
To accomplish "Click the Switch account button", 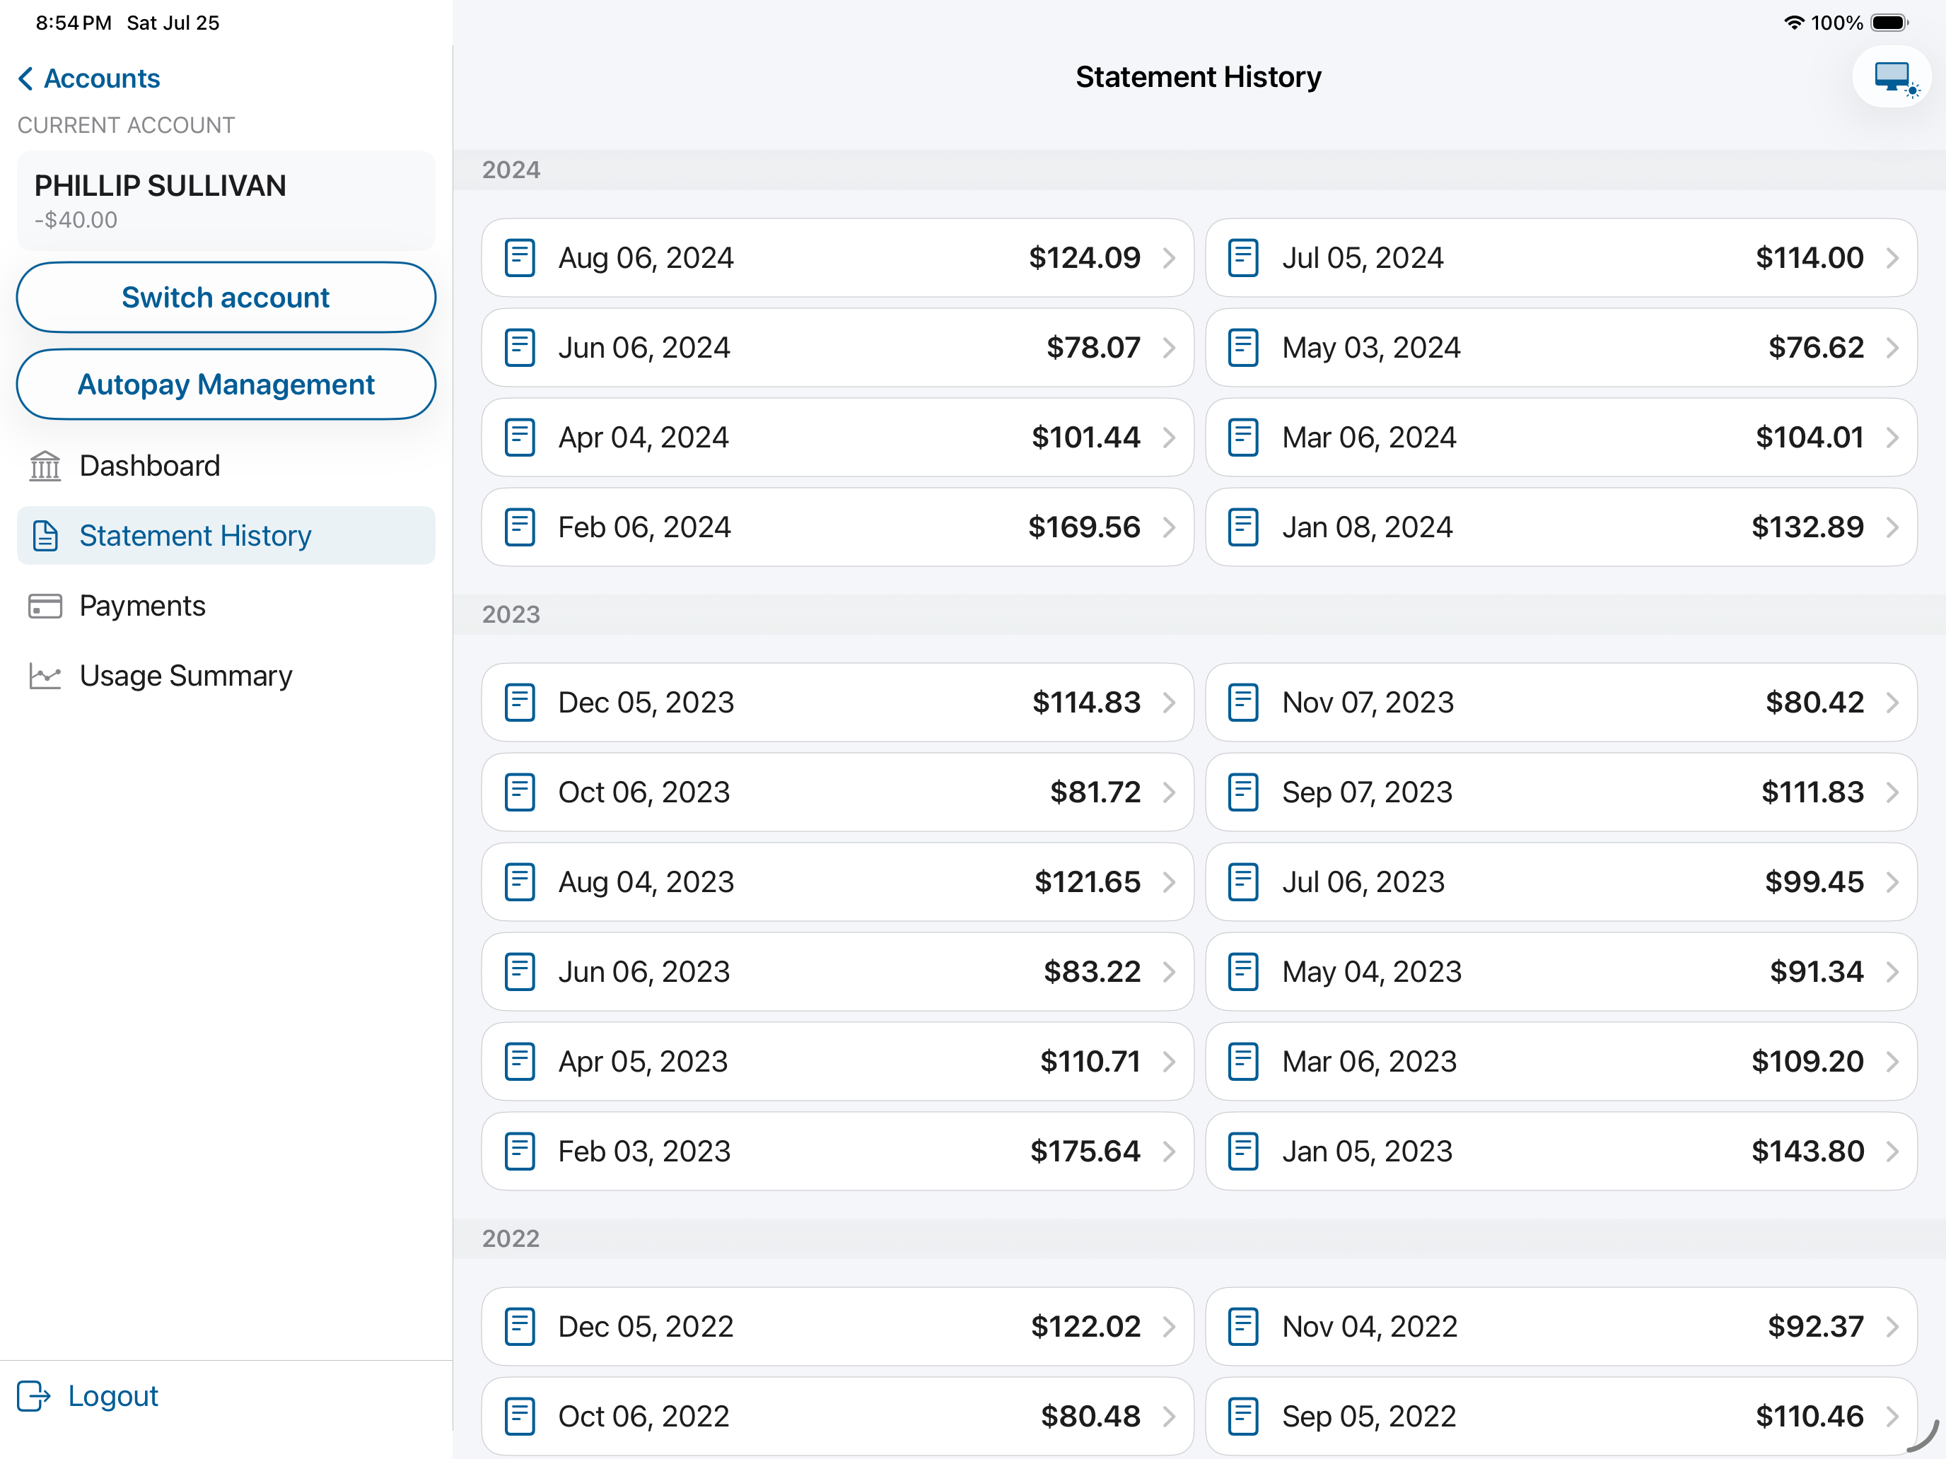I will (226, 298).
